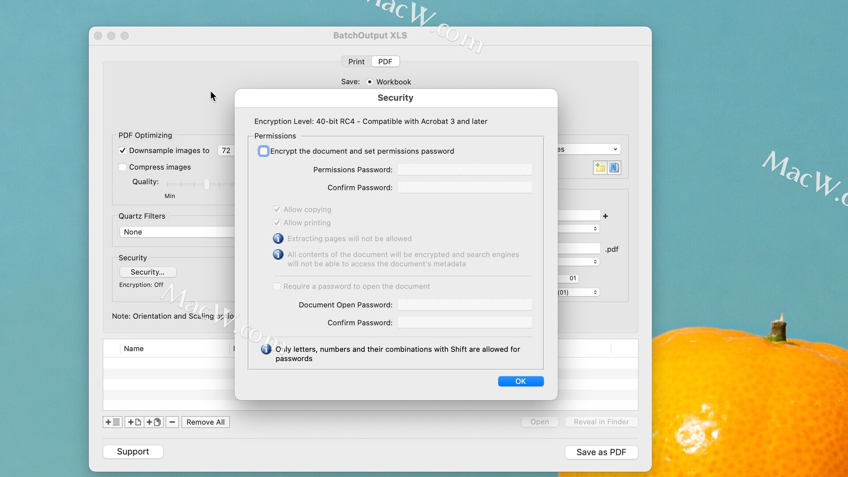
Task: Click Save as PDF button
Action: point(601,452)
